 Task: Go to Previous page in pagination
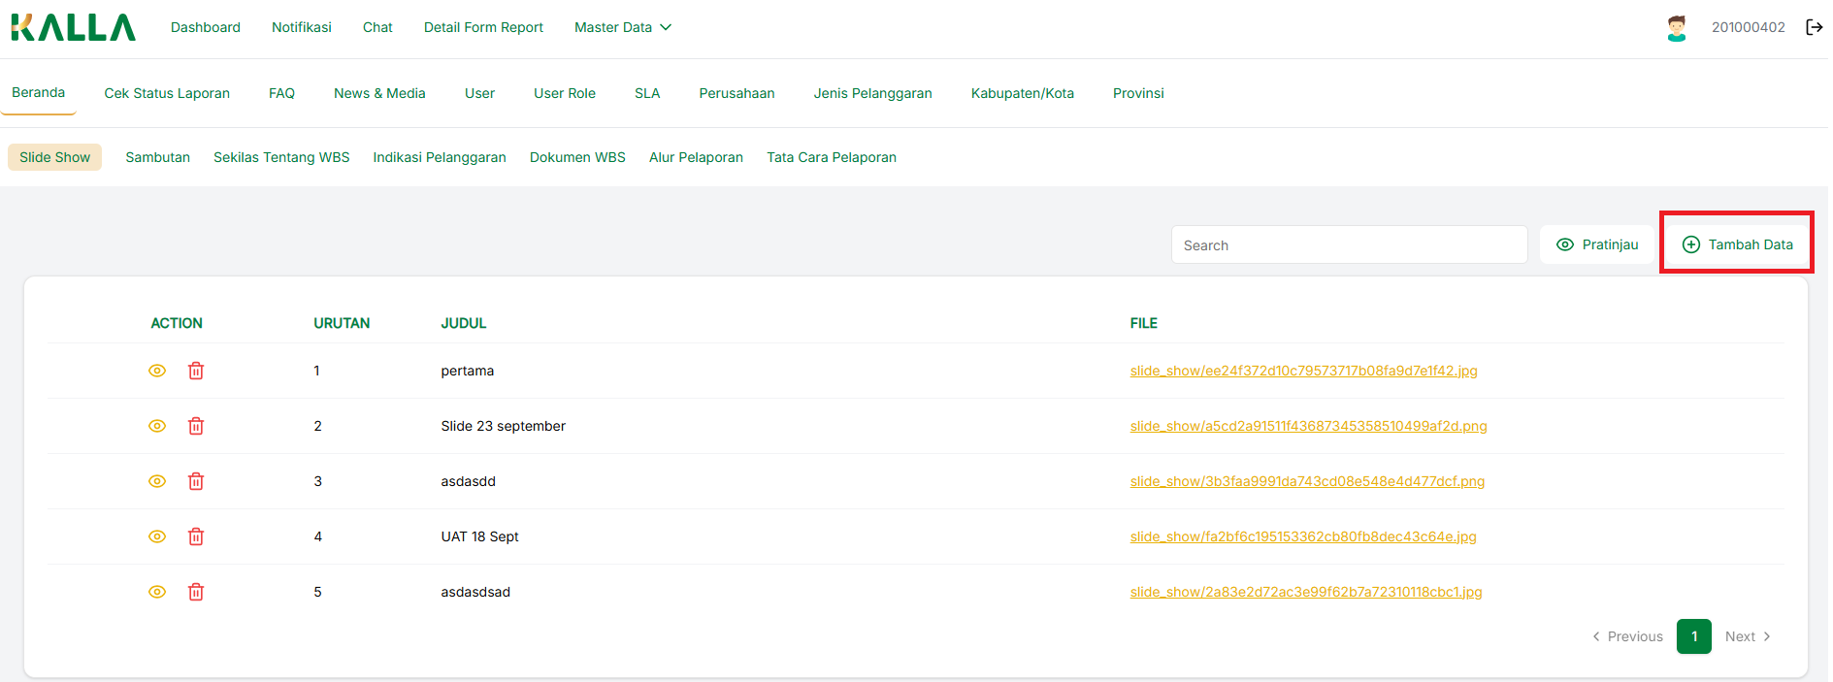(x=1627, y=636)
